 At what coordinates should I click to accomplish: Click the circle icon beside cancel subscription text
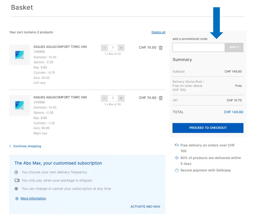(16, 189)
